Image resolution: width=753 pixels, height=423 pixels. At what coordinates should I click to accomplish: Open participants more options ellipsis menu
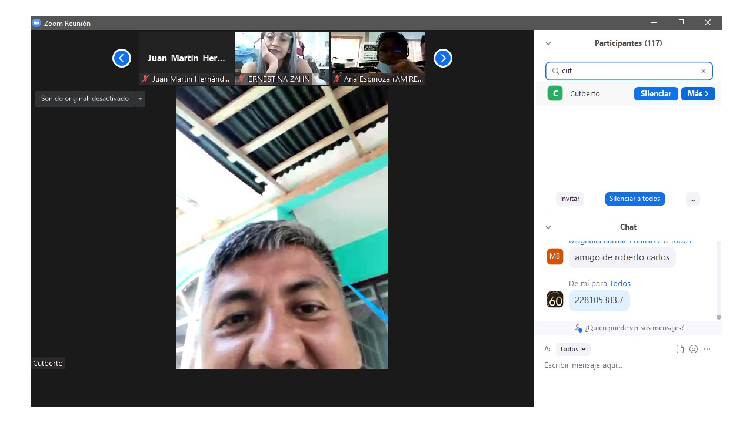click(692, 199)
